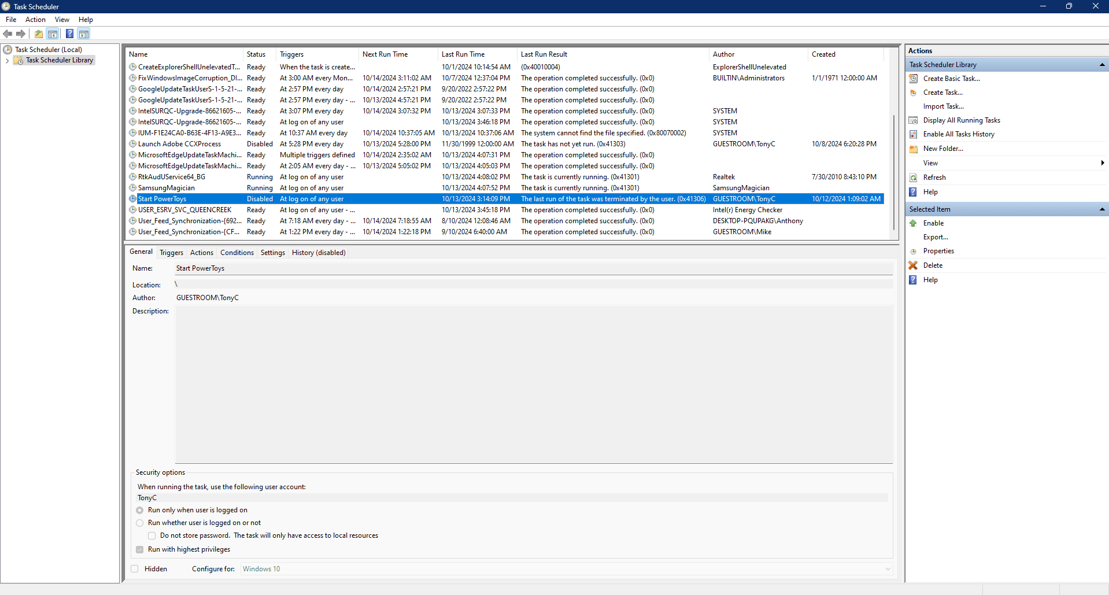Click the Task Scheduler Library folder icon
This screenshot has height=595, width=1109.
pos(19,60)
